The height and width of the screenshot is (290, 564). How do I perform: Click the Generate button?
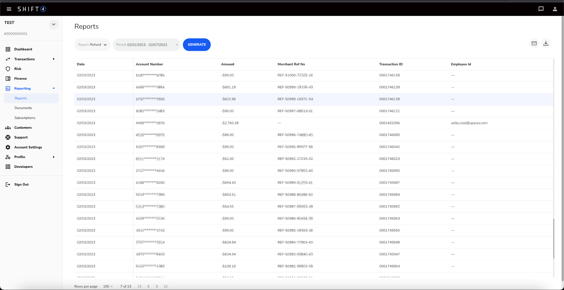(x=197, y=45)
